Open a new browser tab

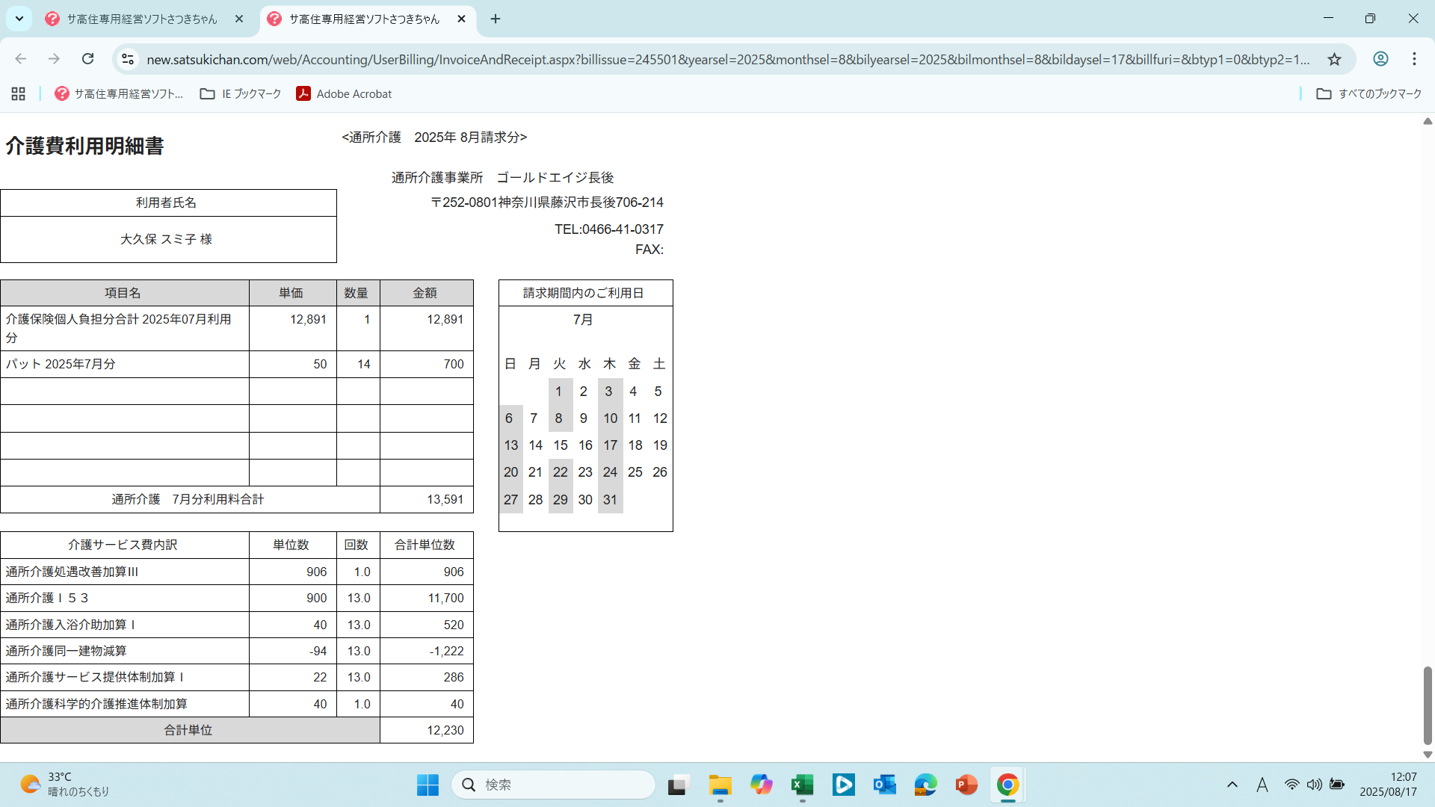(x=496, y=19)
